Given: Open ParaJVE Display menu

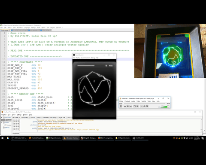Looking at the screenshot, I should (x=78, y=58).
